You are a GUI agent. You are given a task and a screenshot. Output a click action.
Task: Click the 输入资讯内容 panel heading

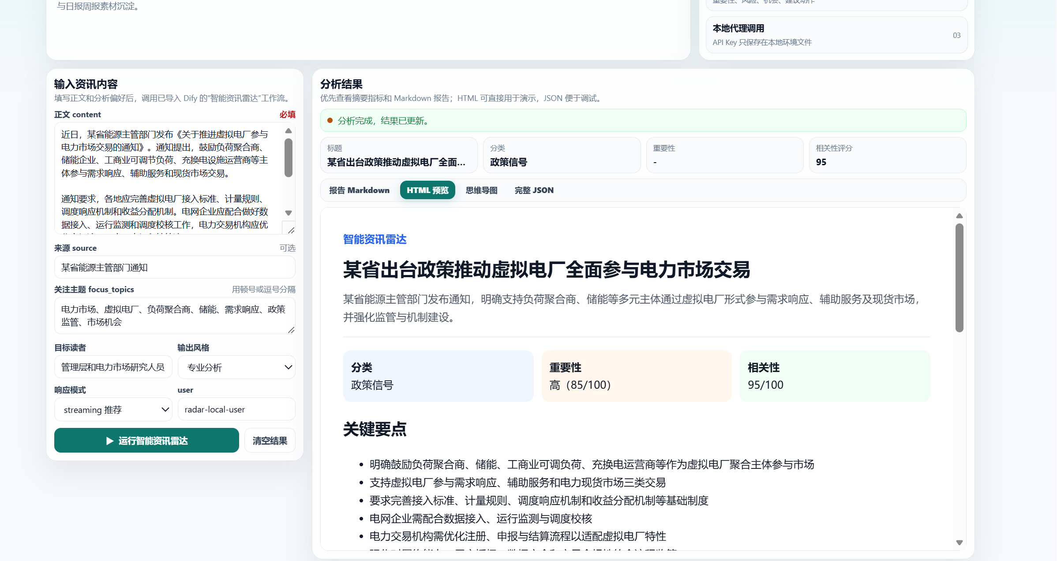point(86,84)
